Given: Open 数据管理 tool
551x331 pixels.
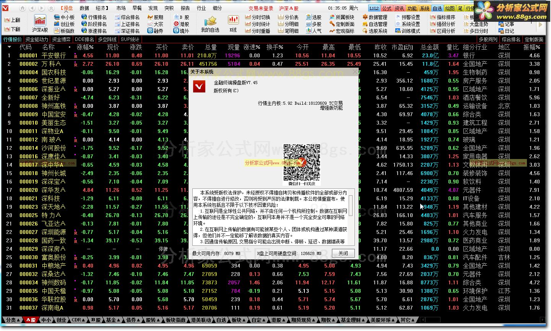Looking at the screenshot, I should (375, 17).
